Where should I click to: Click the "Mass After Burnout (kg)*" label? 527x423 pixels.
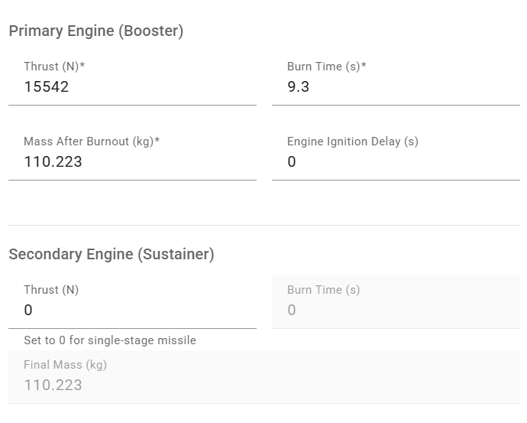(92, 142)
